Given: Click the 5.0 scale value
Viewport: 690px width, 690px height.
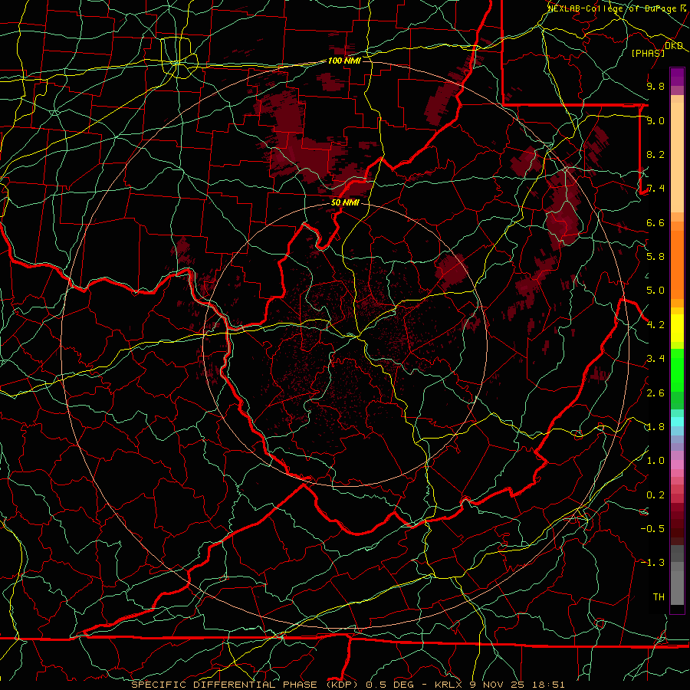Looking at the screenshot, I should click(x=655, y=291).
